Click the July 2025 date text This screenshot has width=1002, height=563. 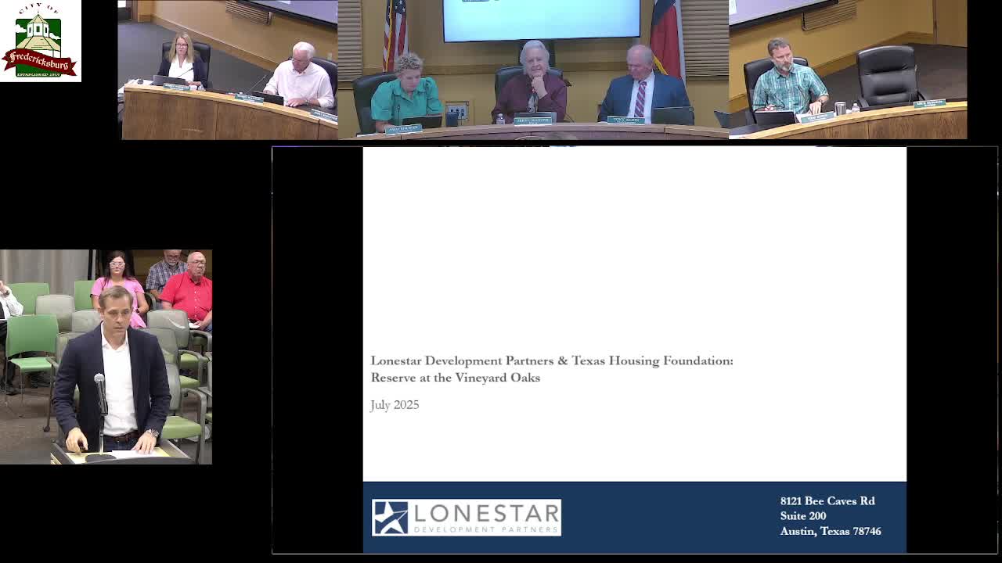395,405
